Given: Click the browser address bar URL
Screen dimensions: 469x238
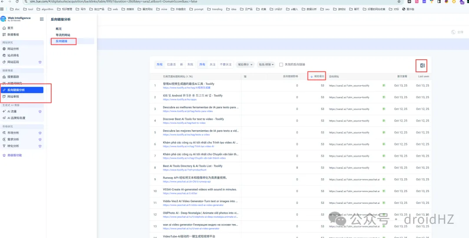Looking at the screenshot, I should coord(130,2).
